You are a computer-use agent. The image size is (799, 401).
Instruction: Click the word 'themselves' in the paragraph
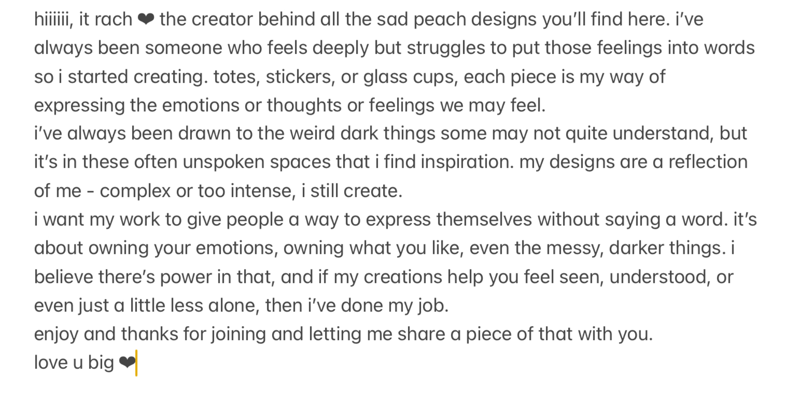pyautogui.click(x=484, y=219)
